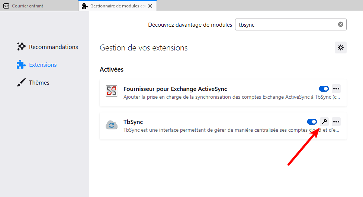
Task: Disable the TbSync extension toggle
Action: pyautogui.click(x=312, y=122)
